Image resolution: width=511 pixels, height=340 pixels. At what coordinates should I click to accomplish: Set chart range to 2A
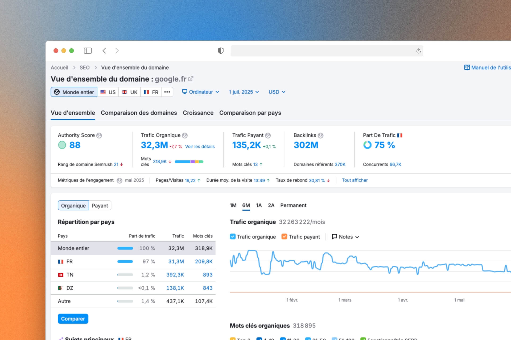tap(271, 205)
